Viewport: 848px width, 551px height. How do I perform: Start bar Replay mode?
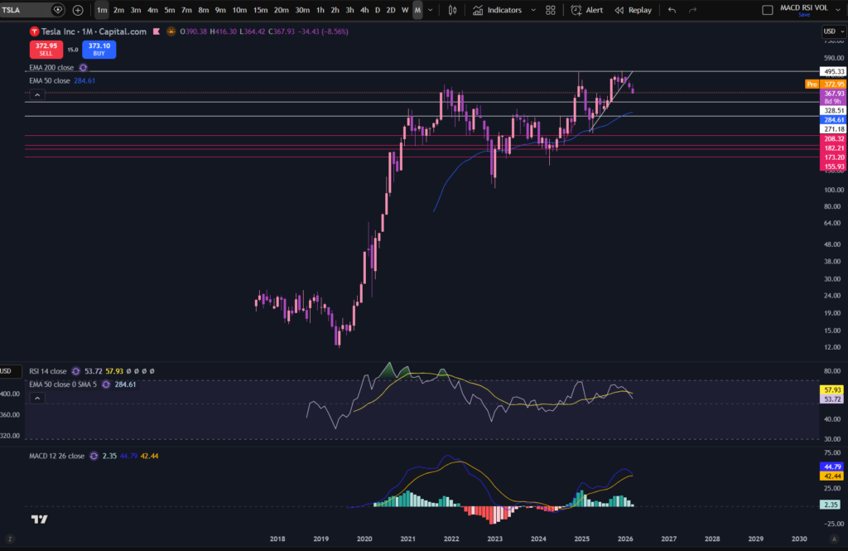pyautogui.click(x=634, y=10)
